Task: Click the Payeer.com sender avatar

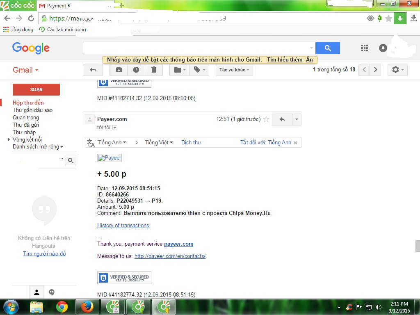Action: click(90, 119)
